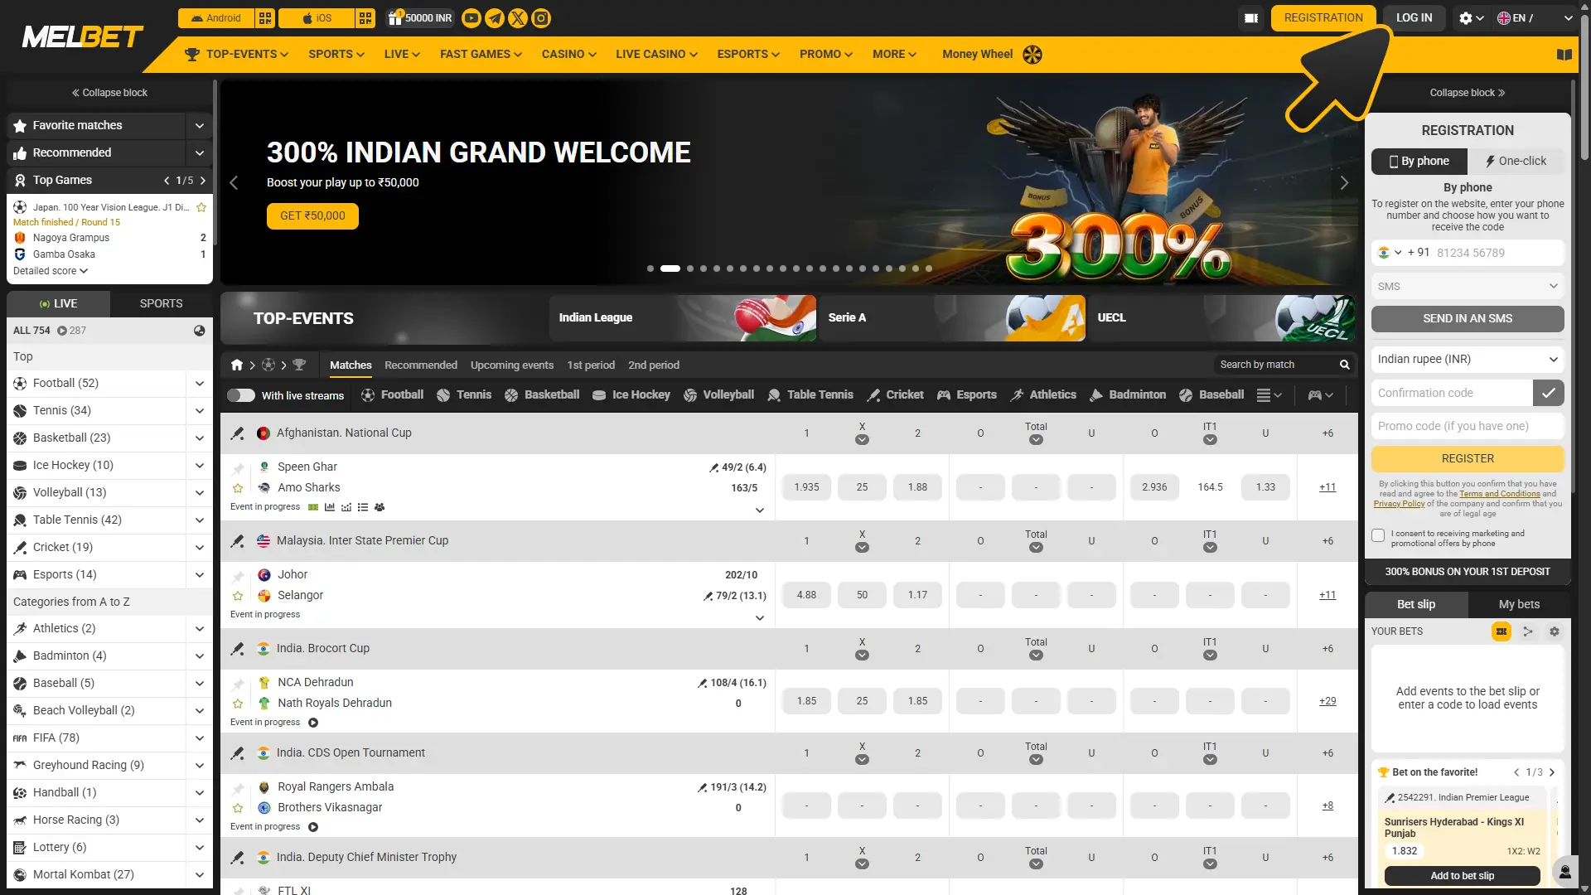Show previous promo banner slide arrow
1591x895 pixels.
234,183
